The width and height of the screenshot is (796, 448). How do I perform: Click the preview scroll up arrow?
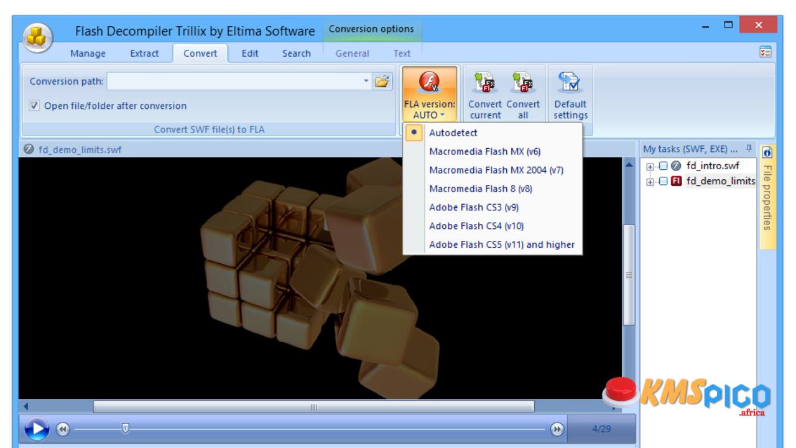(x=629, y=165)
